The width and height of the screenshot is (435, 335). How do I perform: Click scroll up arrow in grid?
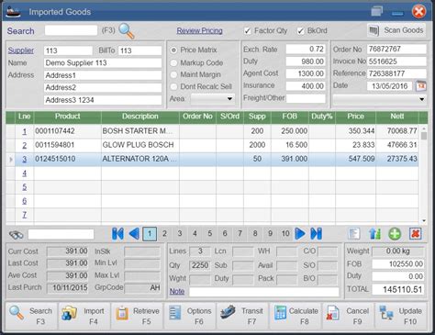click(x=424, y=128)
